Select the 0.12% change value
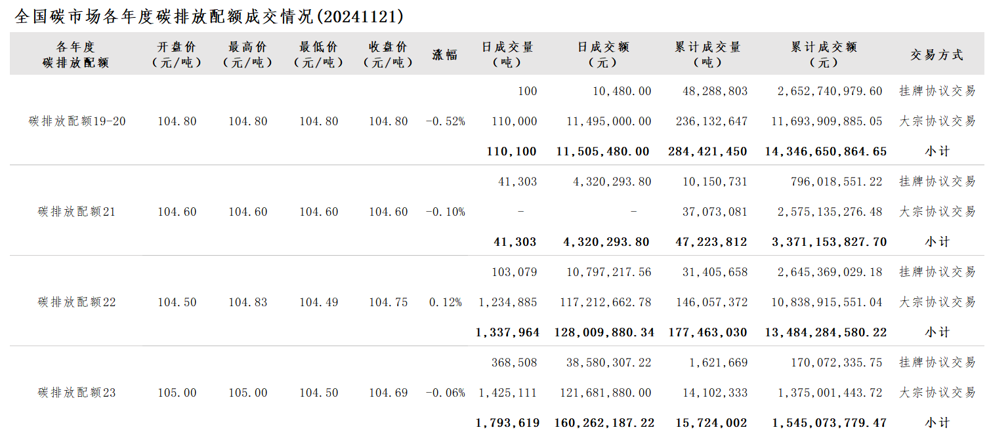The height and width of the screenshot is (436, 989). [446, 302]
